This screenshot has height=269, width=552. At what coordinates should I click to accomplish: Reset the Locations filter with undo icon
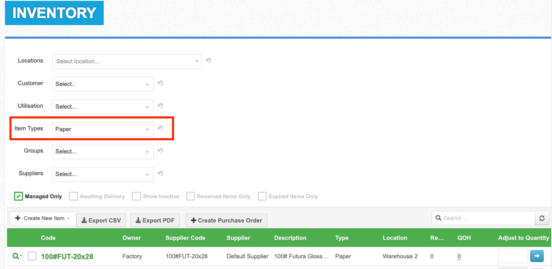pos(209,61)
